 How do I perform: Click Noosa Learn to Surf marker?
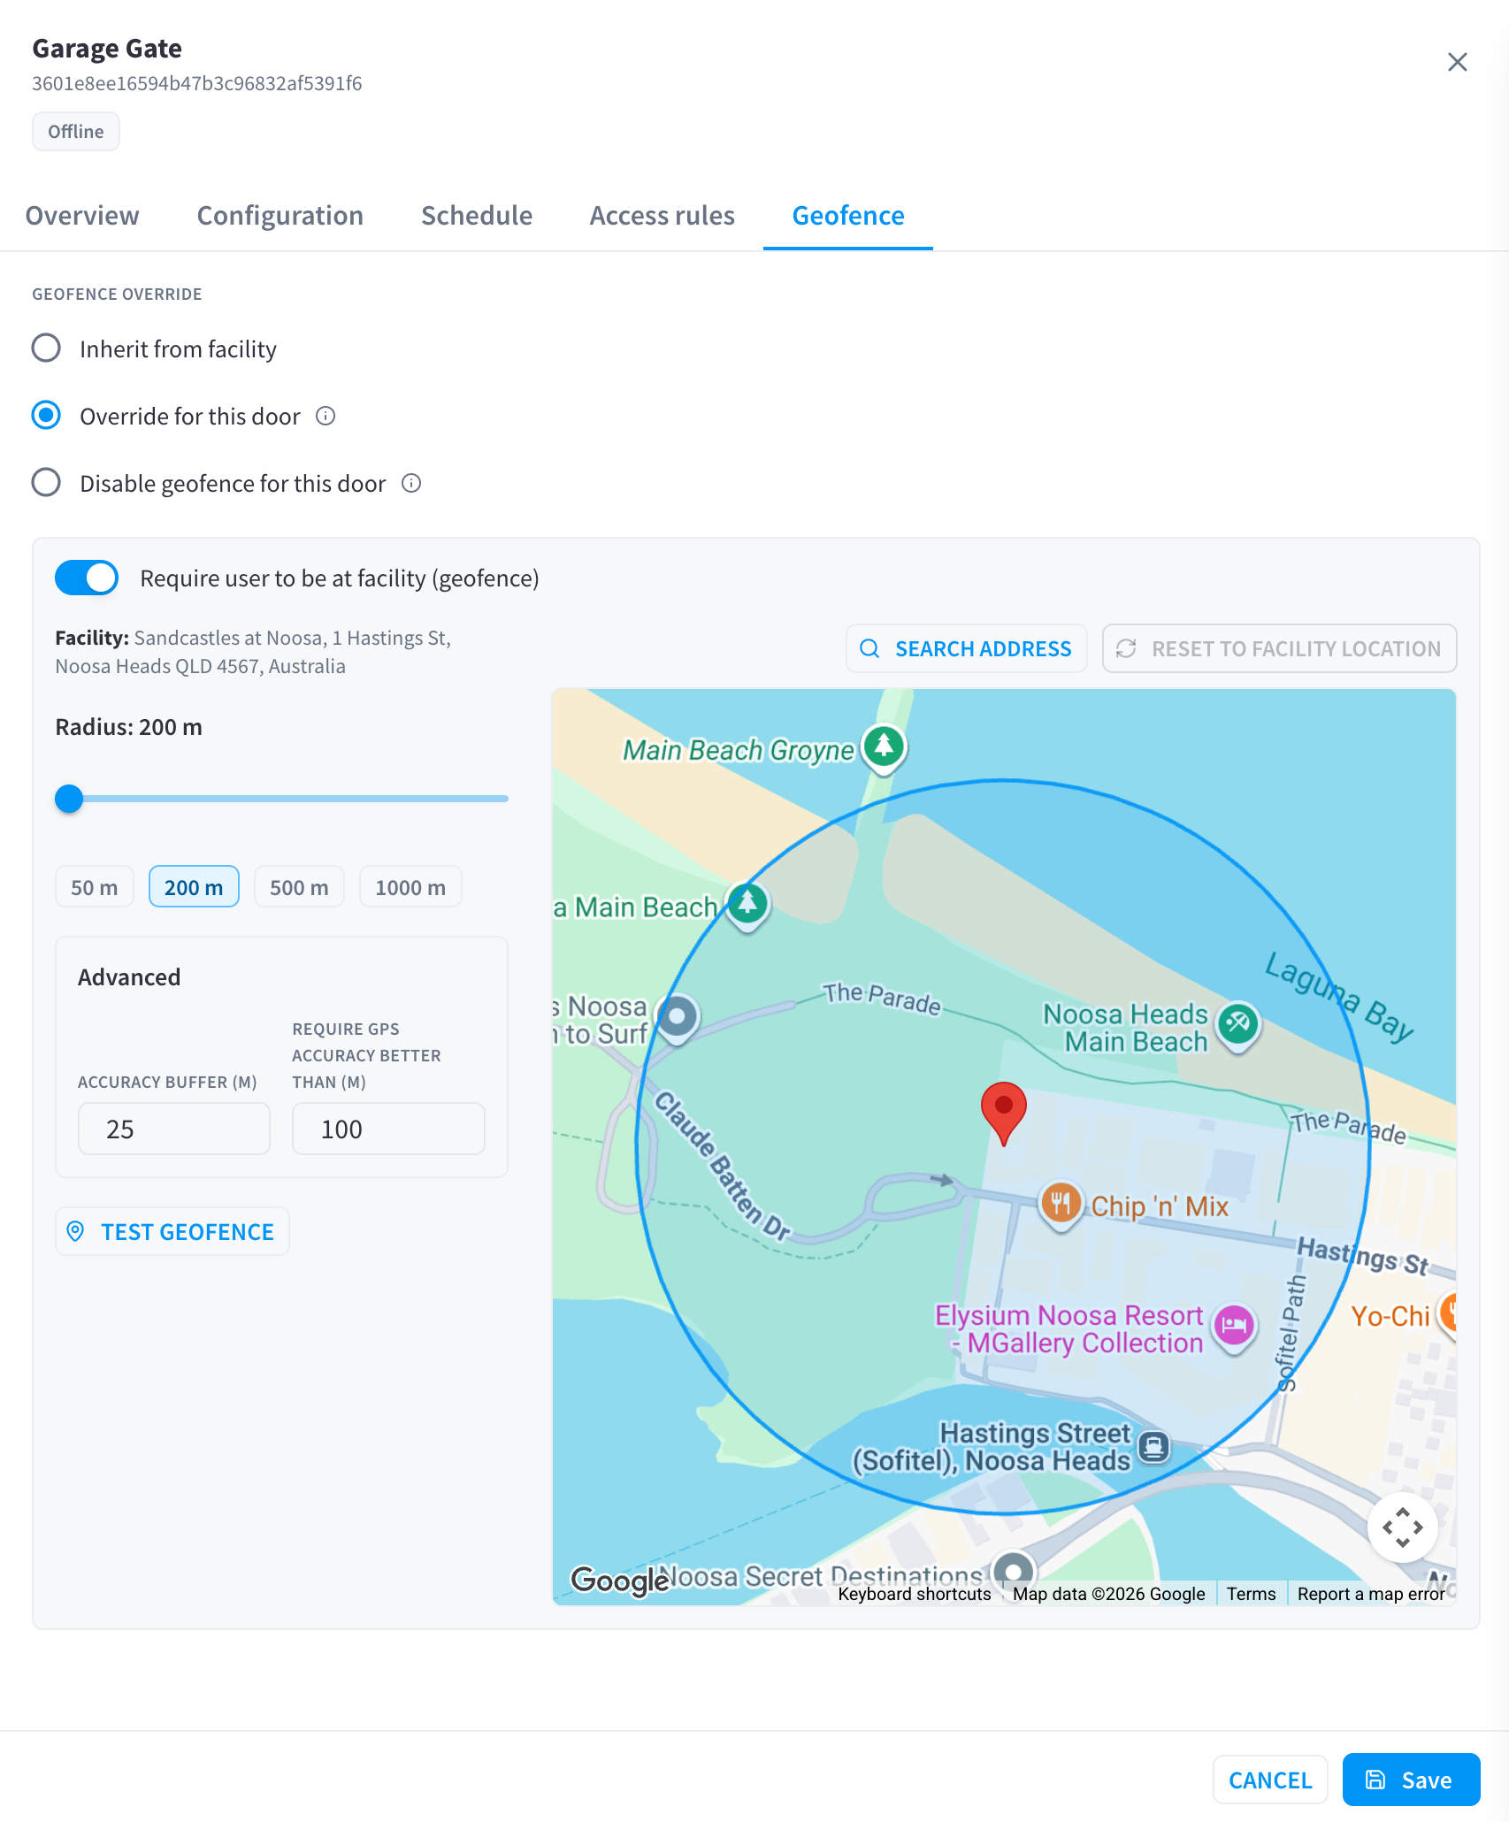tap(678, 1017)
